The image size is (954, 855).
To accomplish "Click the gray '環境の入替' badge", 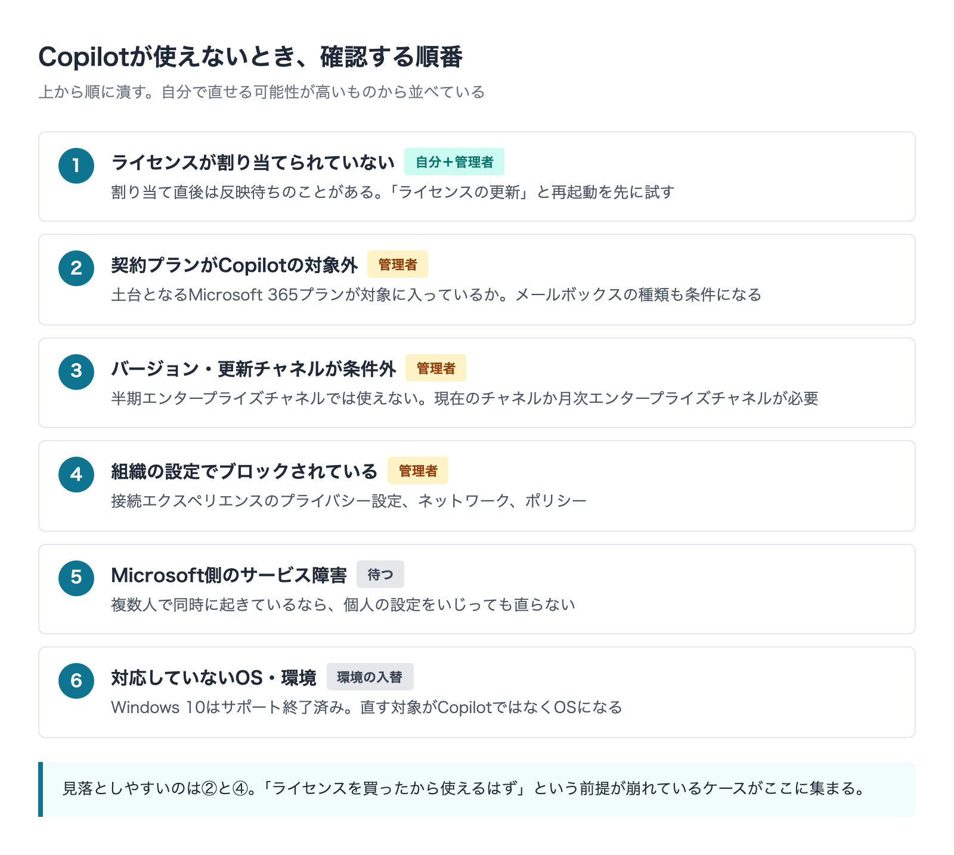I will pyautogui.click(x=370, y=677).
